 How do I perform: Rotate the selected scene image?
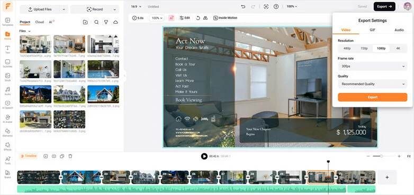[x=198, y=18]
